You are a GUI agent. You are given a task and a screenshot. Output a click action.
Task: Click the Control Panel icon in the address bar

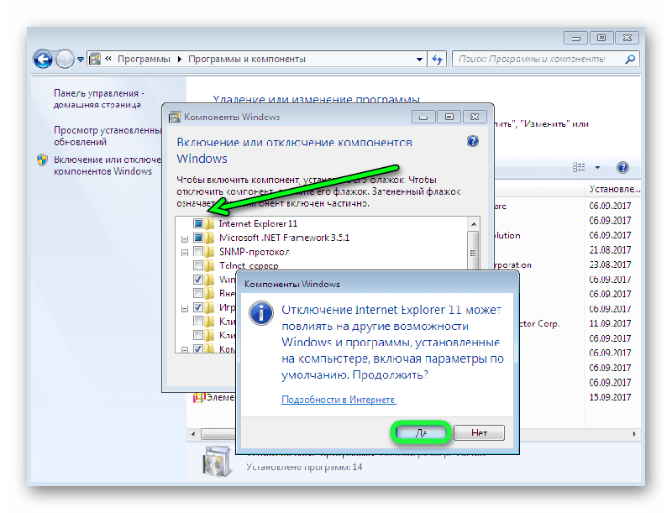[95, 59]
